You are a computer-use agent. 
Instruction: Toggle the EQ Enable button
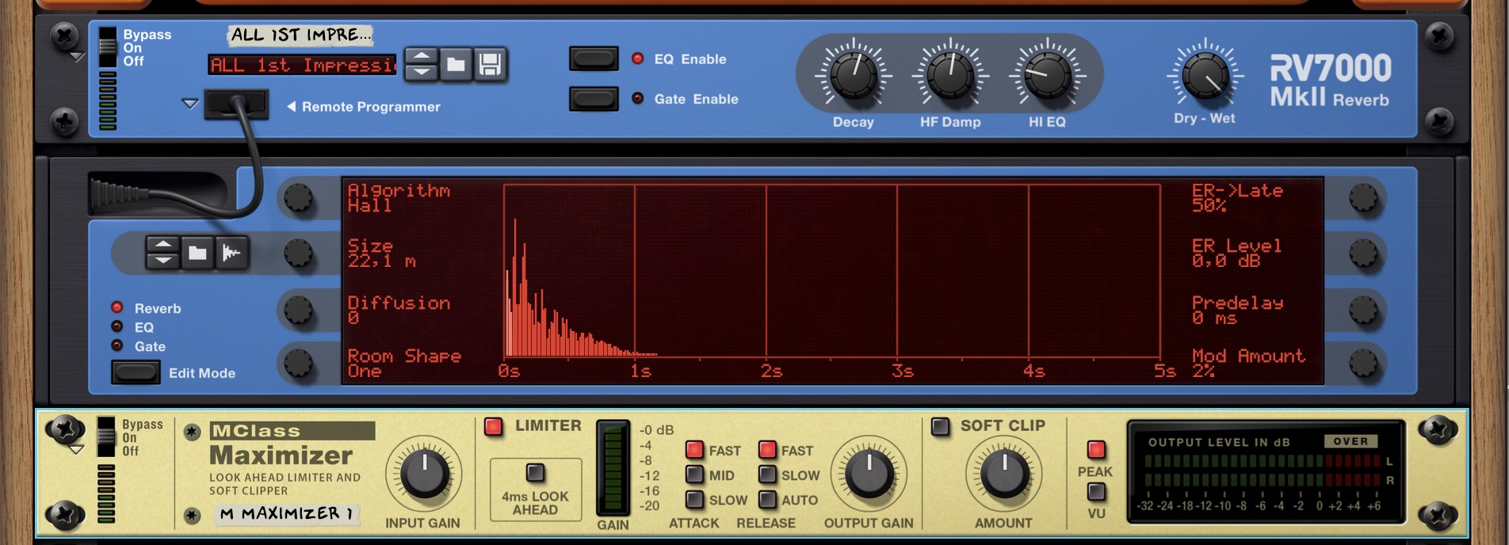594,59
